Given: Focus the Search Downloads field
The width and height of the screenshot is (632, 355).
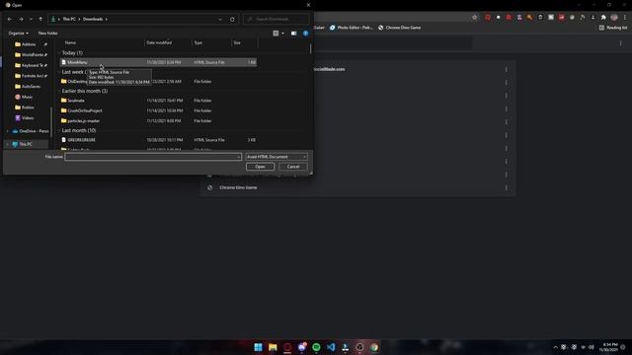Looking at the screenshot, I should click(276, 19).
